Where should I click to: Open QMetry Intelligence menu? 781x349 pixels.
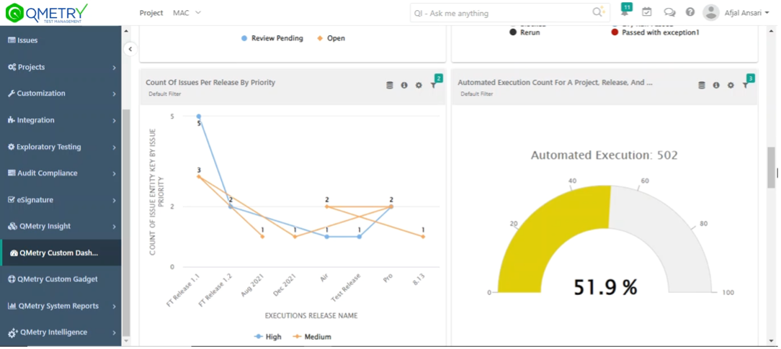coord(61,332)
